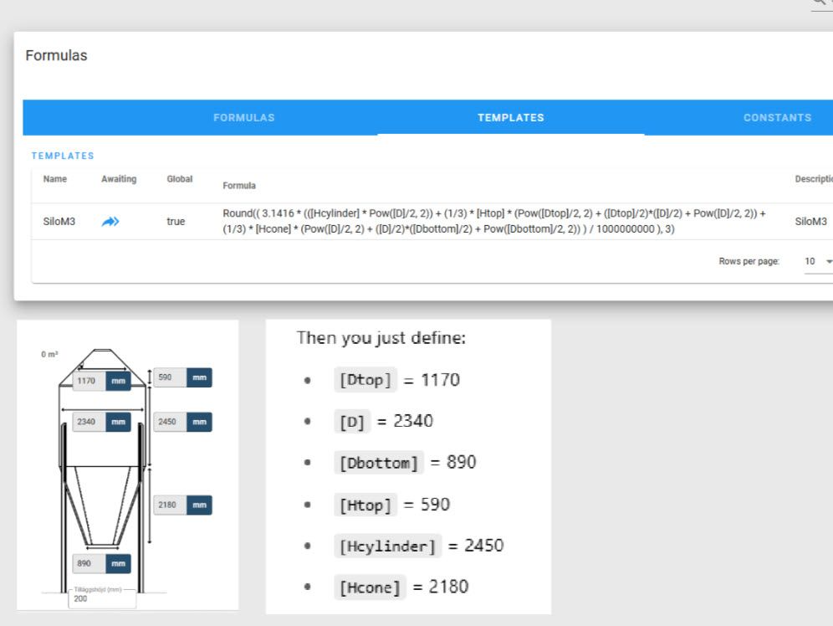Click the search magnifier icon at top right
Viewport: 833px width, 626px height.
(x=819, y=3)
